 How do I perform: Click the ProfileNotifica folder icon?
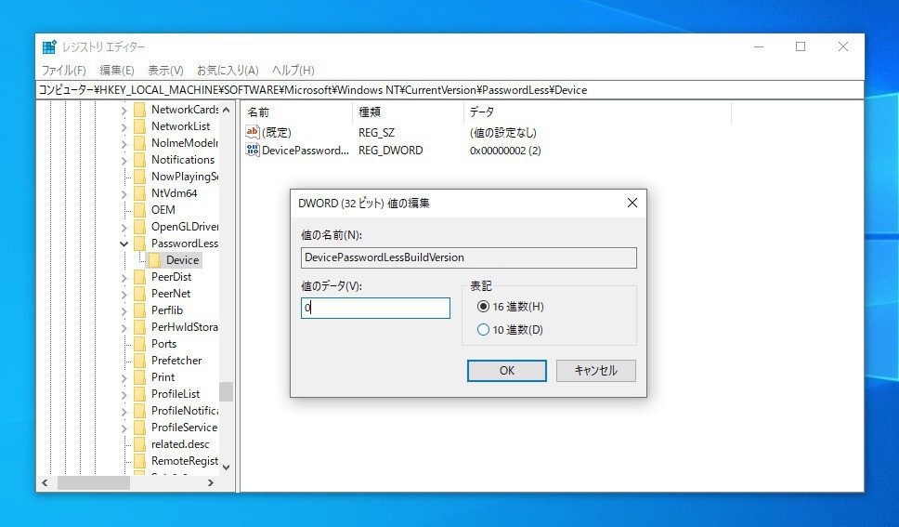pyautogui.click(x=140, y=411)
